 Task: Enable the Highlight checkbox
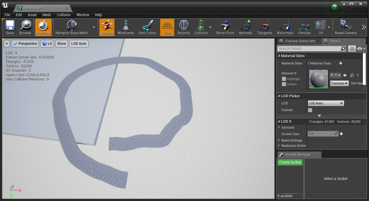pyautogui.click(x=284, y=79)
